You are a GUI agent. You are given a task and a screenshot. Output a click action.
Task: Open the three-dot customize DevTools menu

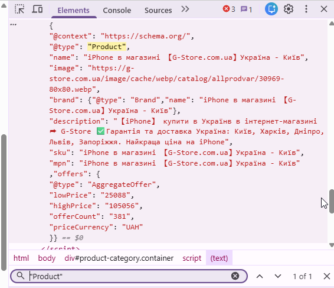[306, 9]
